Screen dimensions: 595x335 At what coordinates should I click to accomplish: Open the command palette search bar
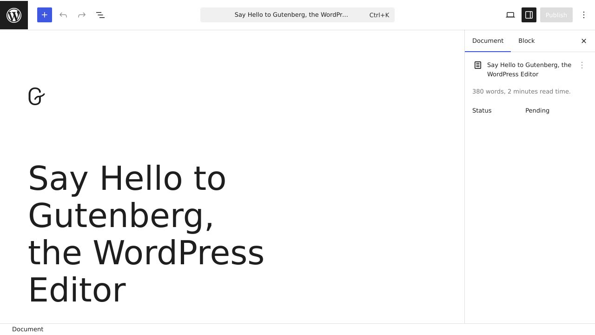tap(297, 15)
